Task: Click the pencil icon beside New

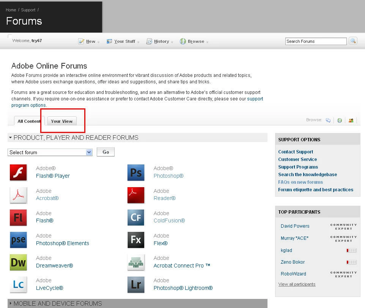Action: coord(81,41)
